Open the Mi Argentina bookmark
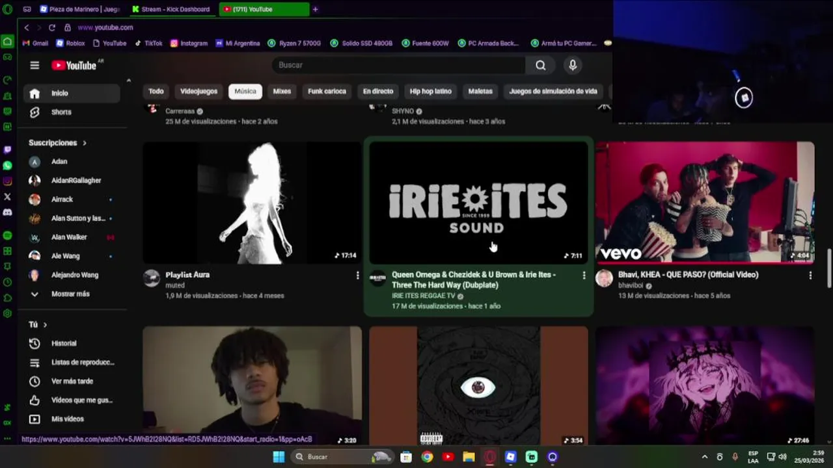The height and width of the screenshot is (468, 833). 238,44
